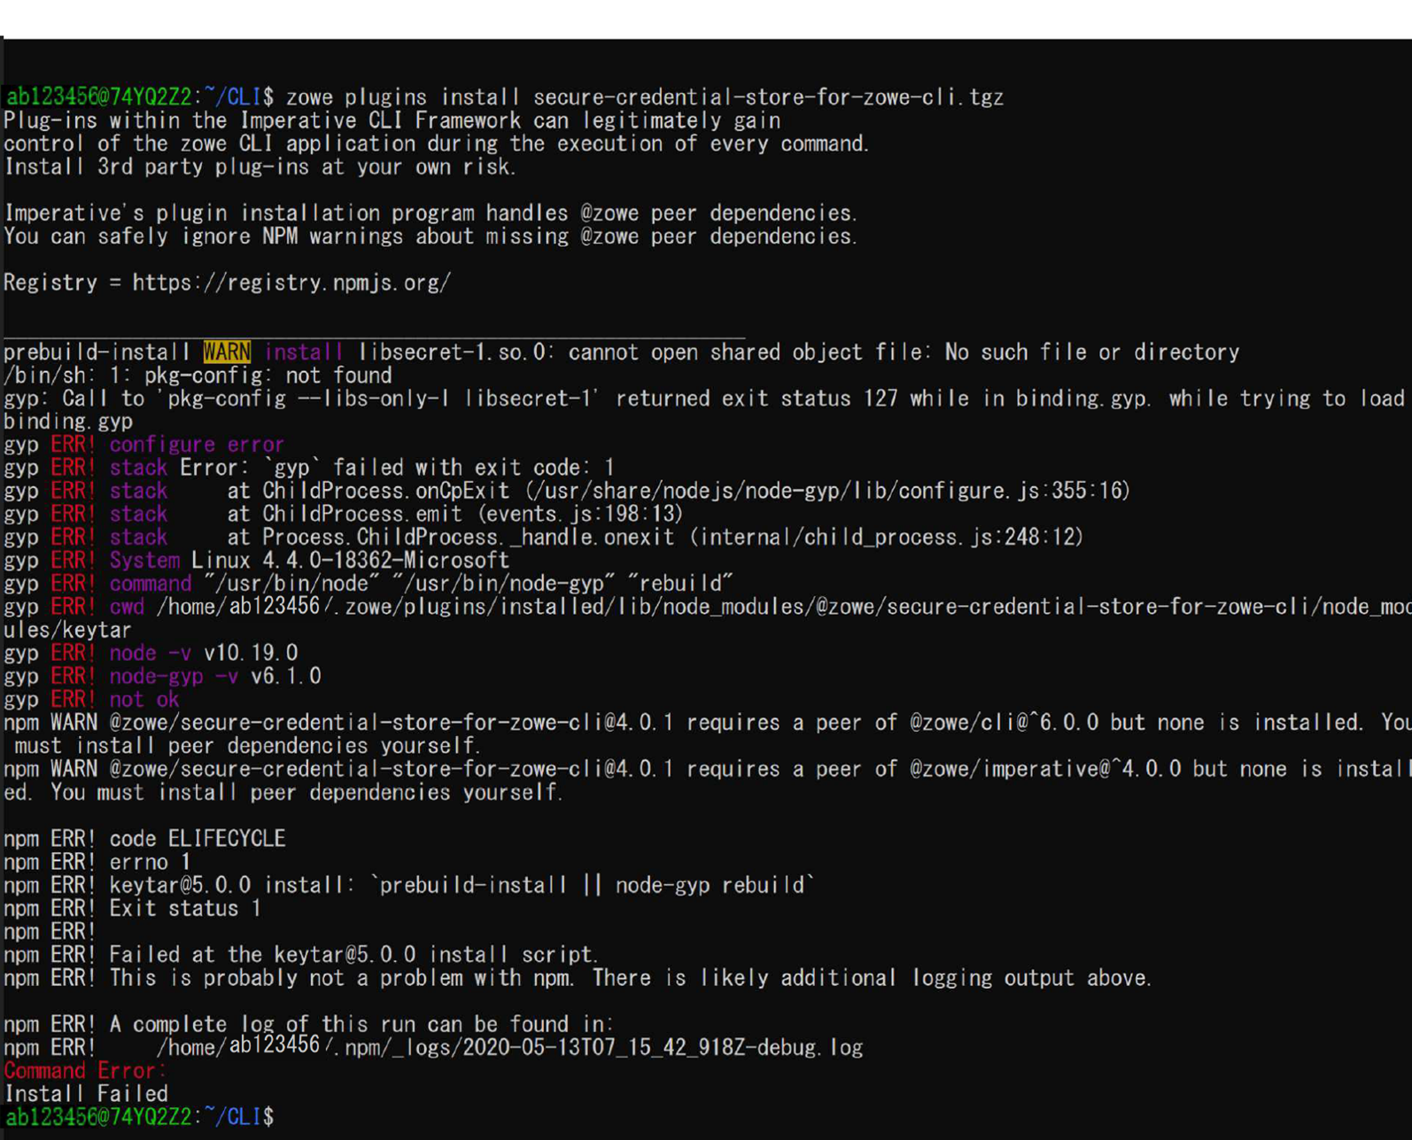Click the gyp "command" line with "/usr/bin/node-gyp"
The width and height of the screenshot is (1412, 1140).
369,584
